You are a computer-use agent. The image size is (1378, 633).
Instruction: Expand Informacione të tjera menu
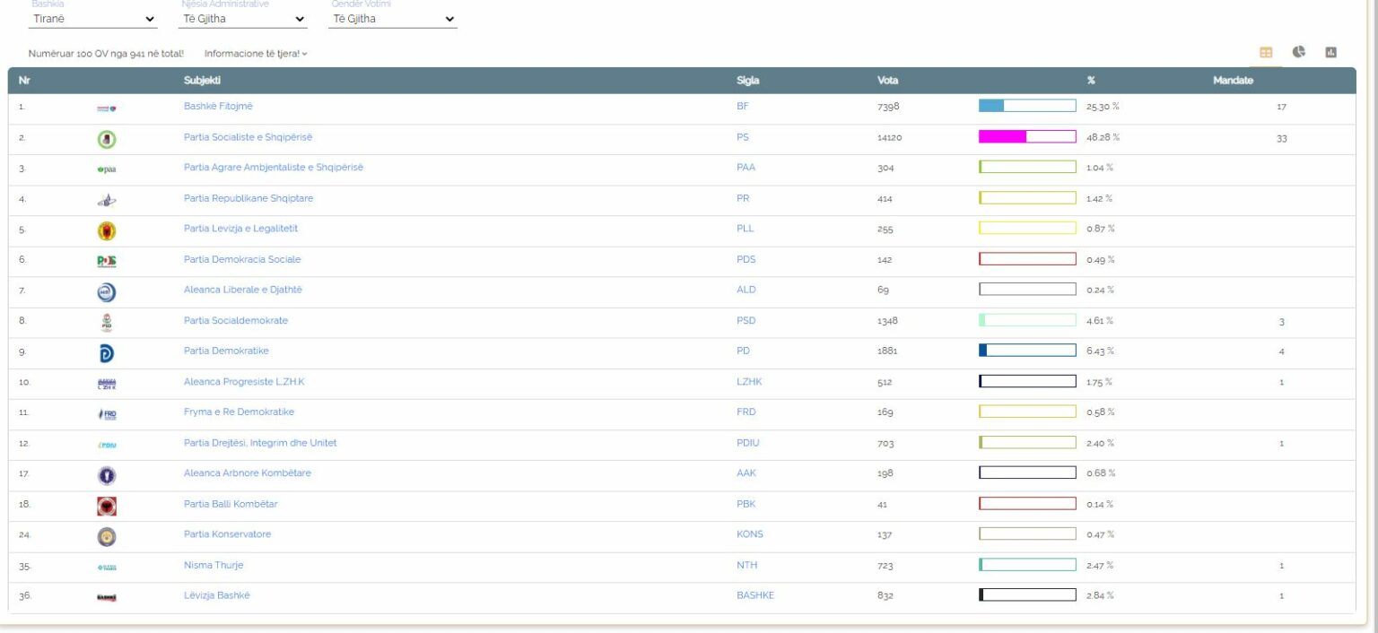256,54
